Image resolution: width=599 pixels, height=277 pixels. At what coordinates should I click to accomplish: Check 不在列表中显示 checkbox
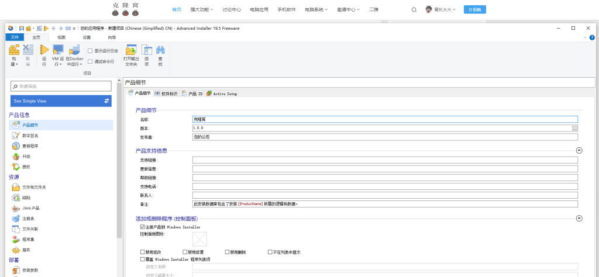click(x=270, y=252)
